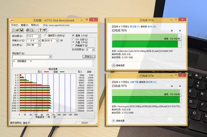This screenshot has height=137, width=207.
Task: Select the 两者都不 radio button
Action: click(73, 46)
